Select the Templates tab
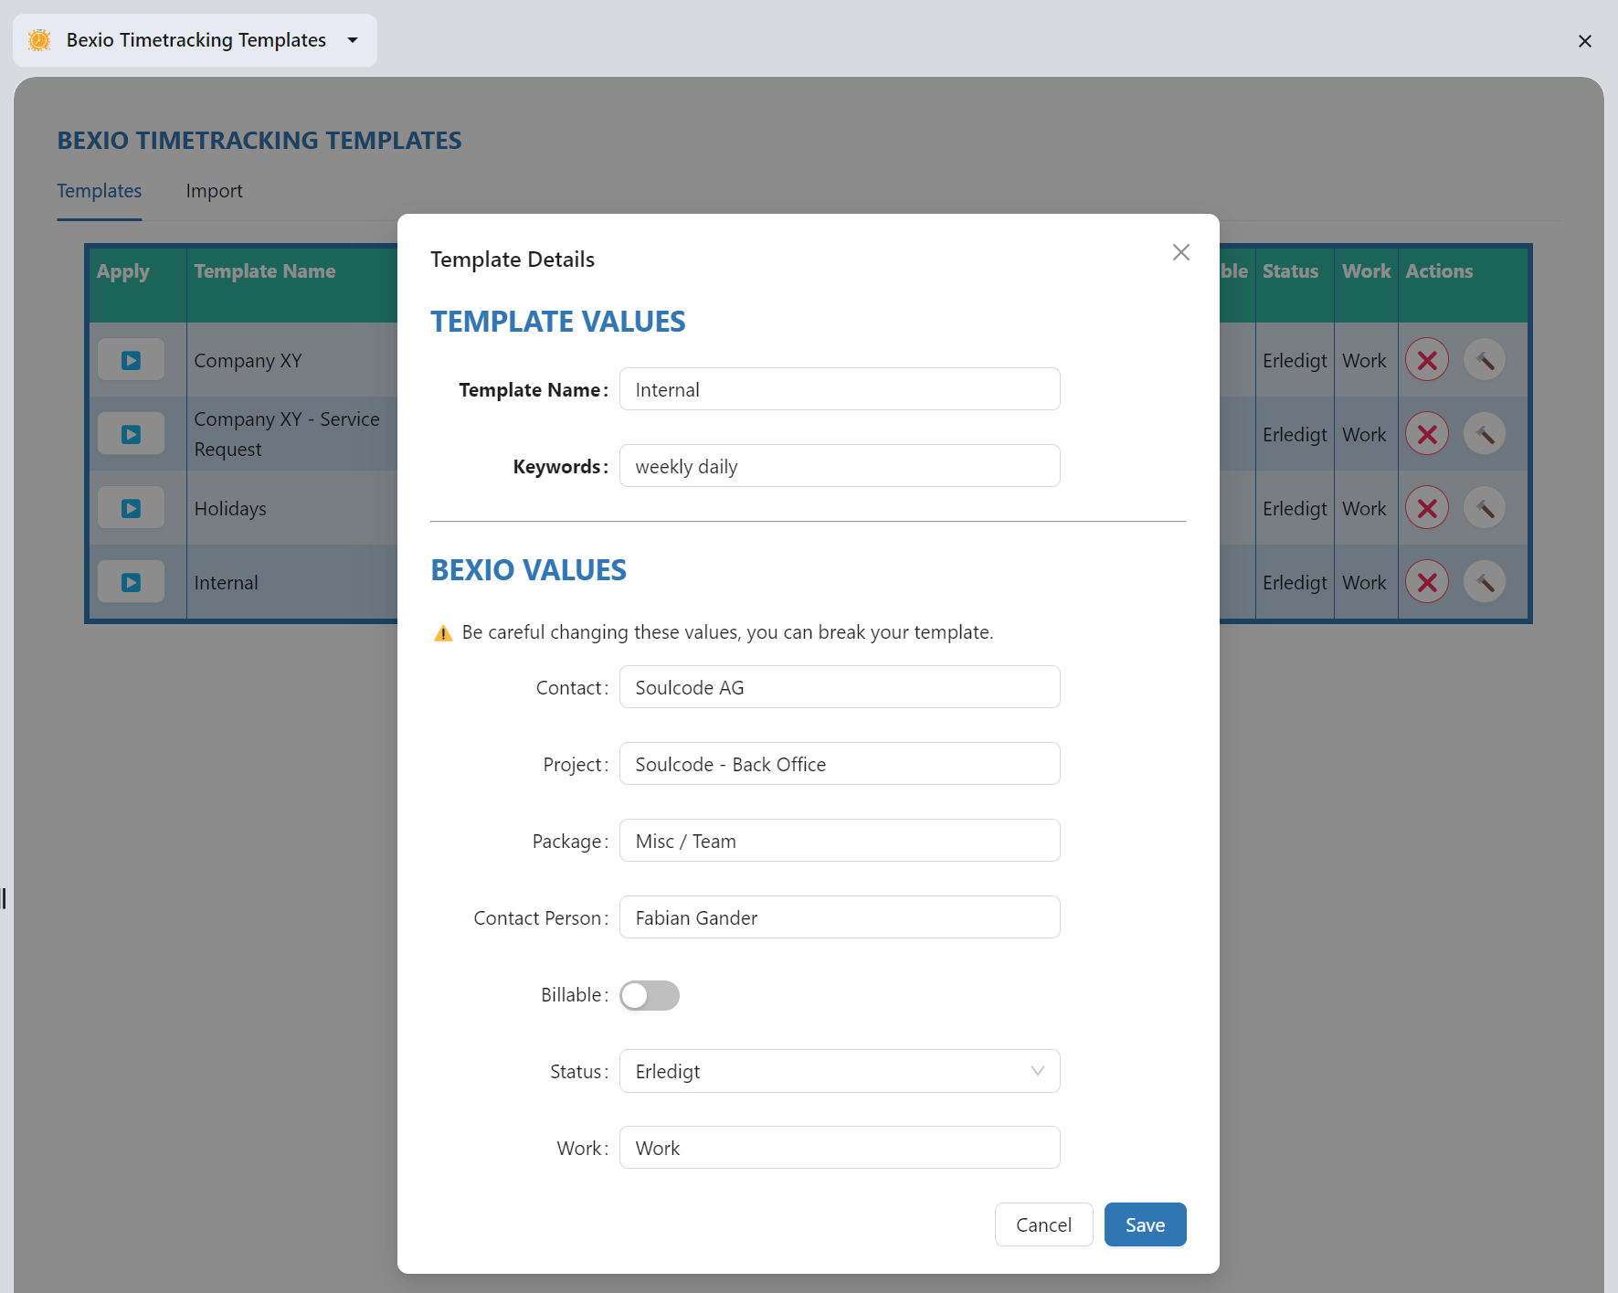The image size is (1618, 1293). click(x=99, y=191)
